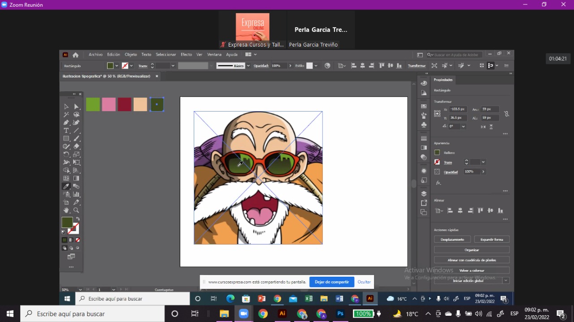Select the Scale tool
574x322 pixels.
76,155
